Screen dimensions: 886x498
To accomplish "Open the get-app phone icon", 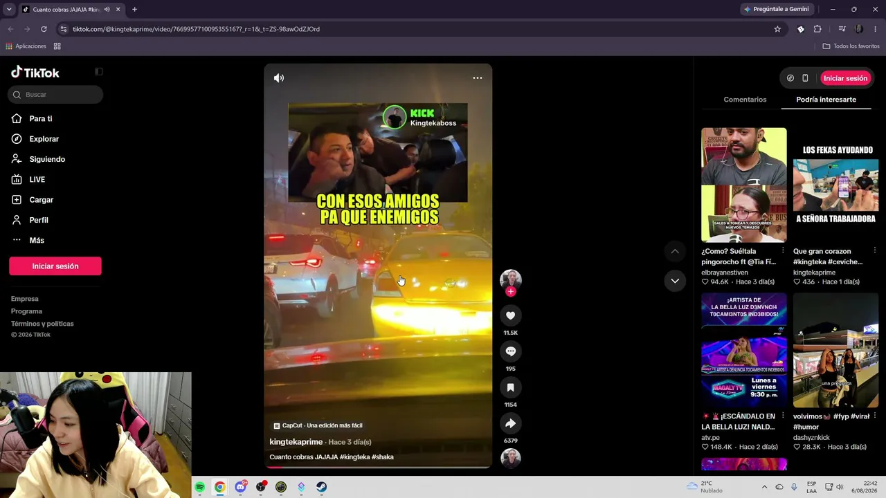I will click(x=805, y=78).
